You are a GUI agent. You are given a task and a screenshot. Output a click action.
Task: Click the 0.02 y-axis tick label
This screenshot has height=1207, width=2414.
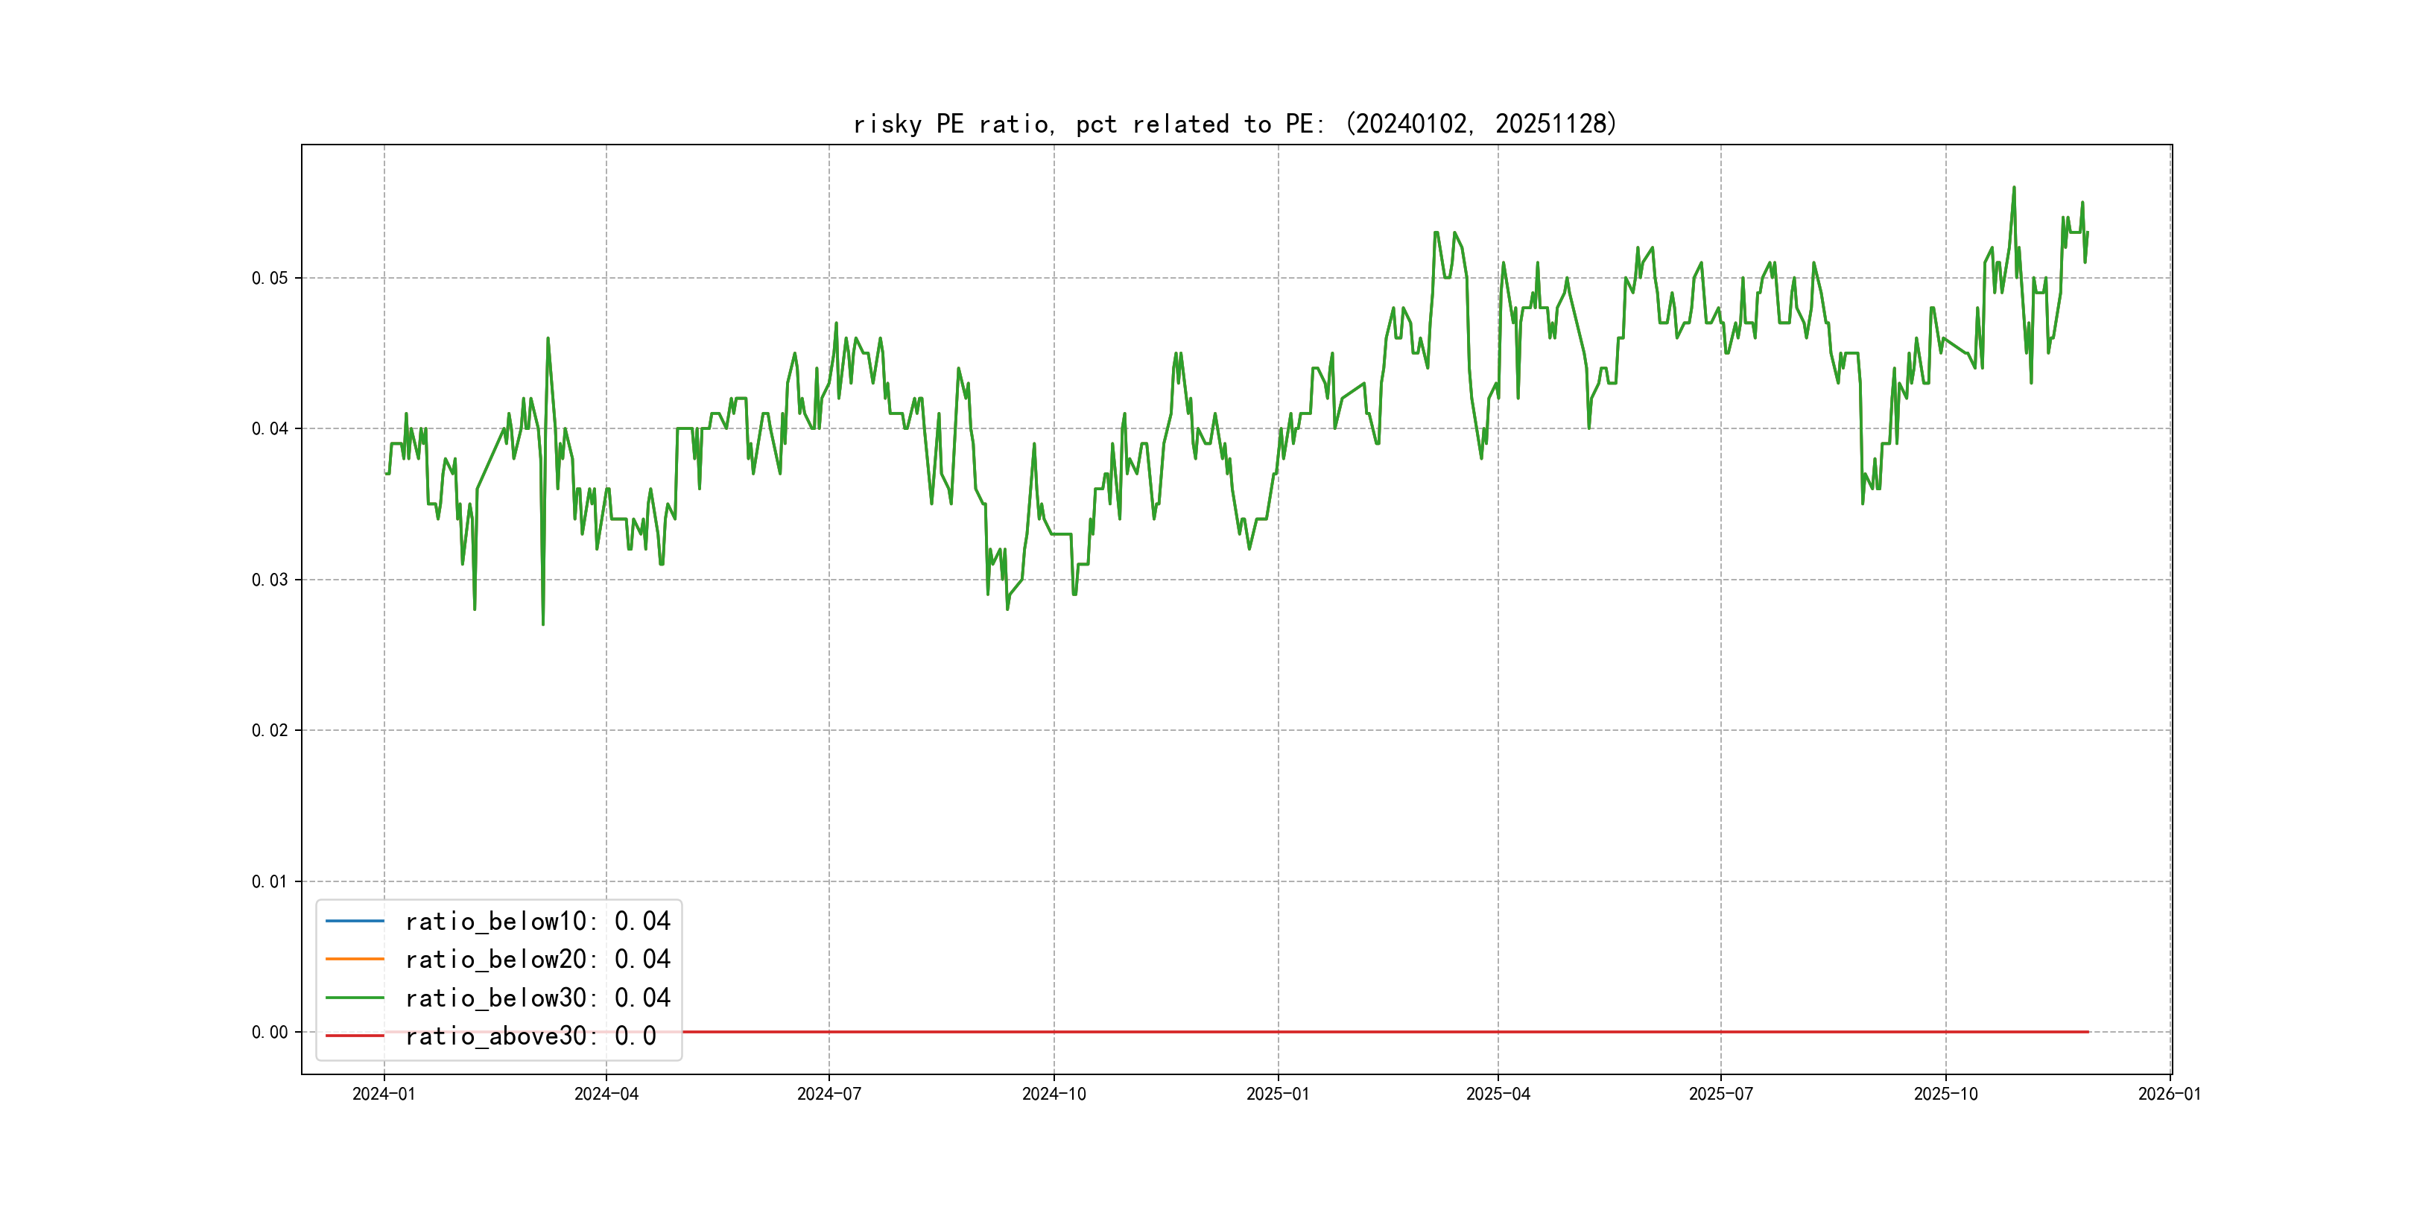point(269,731)
